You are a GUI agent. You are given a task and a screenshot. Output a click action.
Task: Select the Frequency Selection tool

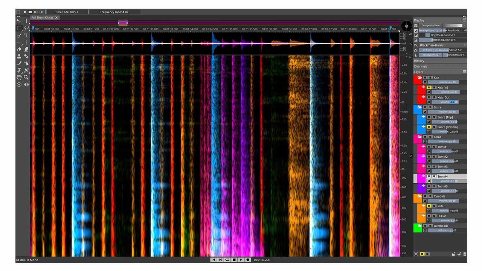click(x=19, y=42)
